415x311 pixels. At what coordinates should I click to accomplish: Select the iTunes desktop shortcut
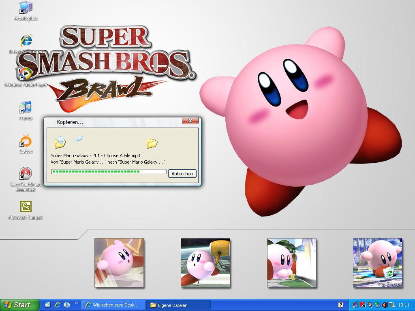pos(26,107)
